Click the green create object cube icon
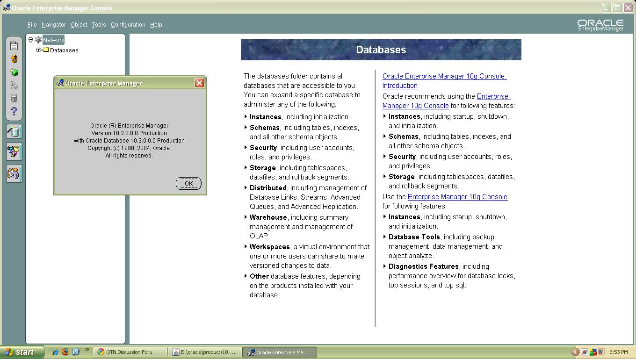This screenshot has width=636, height=359. pyautogui.click(x=14, y=72)
